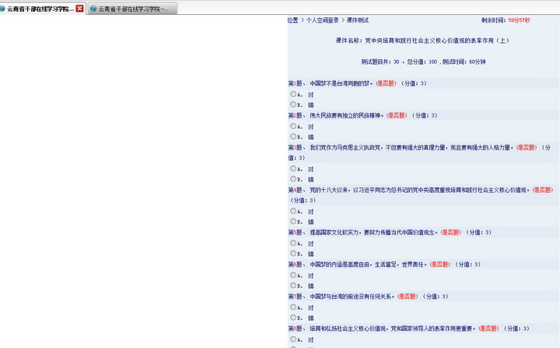This screenshot has width=560, height=348.
Task: Click the 剩余时间 countdown timer
Action: [519, 20]
